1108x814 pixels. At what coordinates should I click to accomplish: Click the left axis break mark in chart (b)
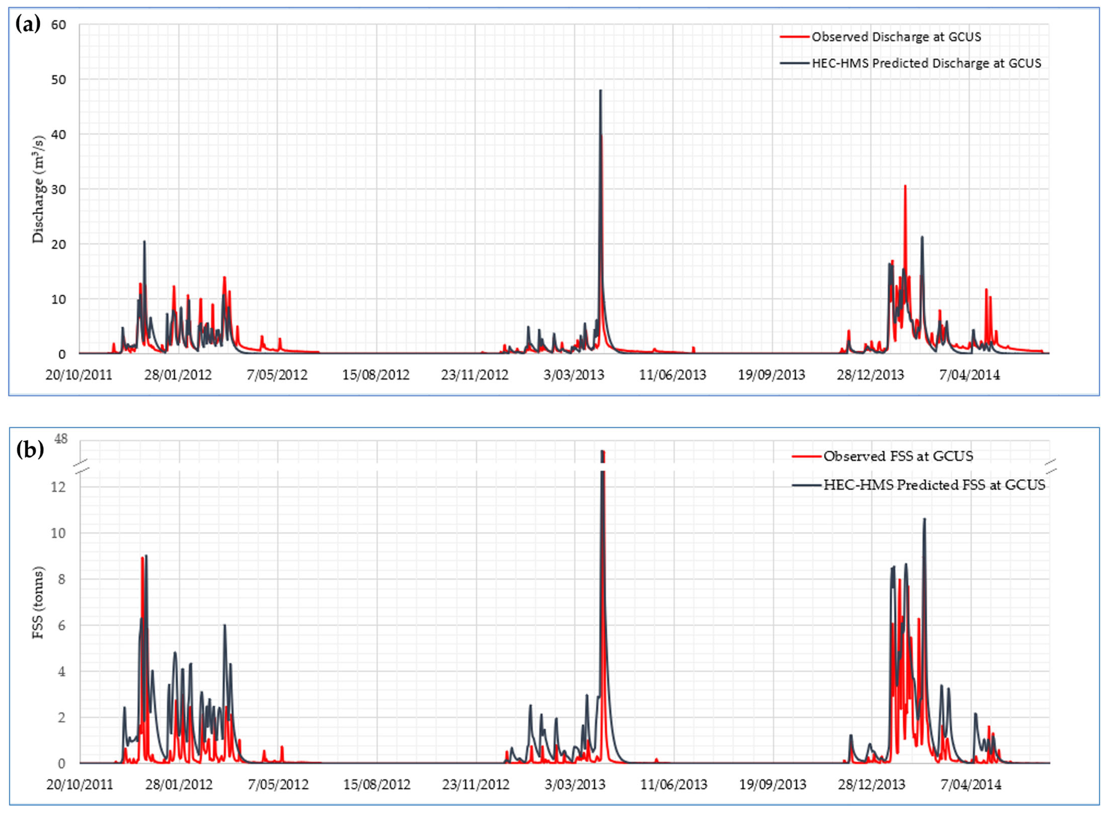pos(81,467)
